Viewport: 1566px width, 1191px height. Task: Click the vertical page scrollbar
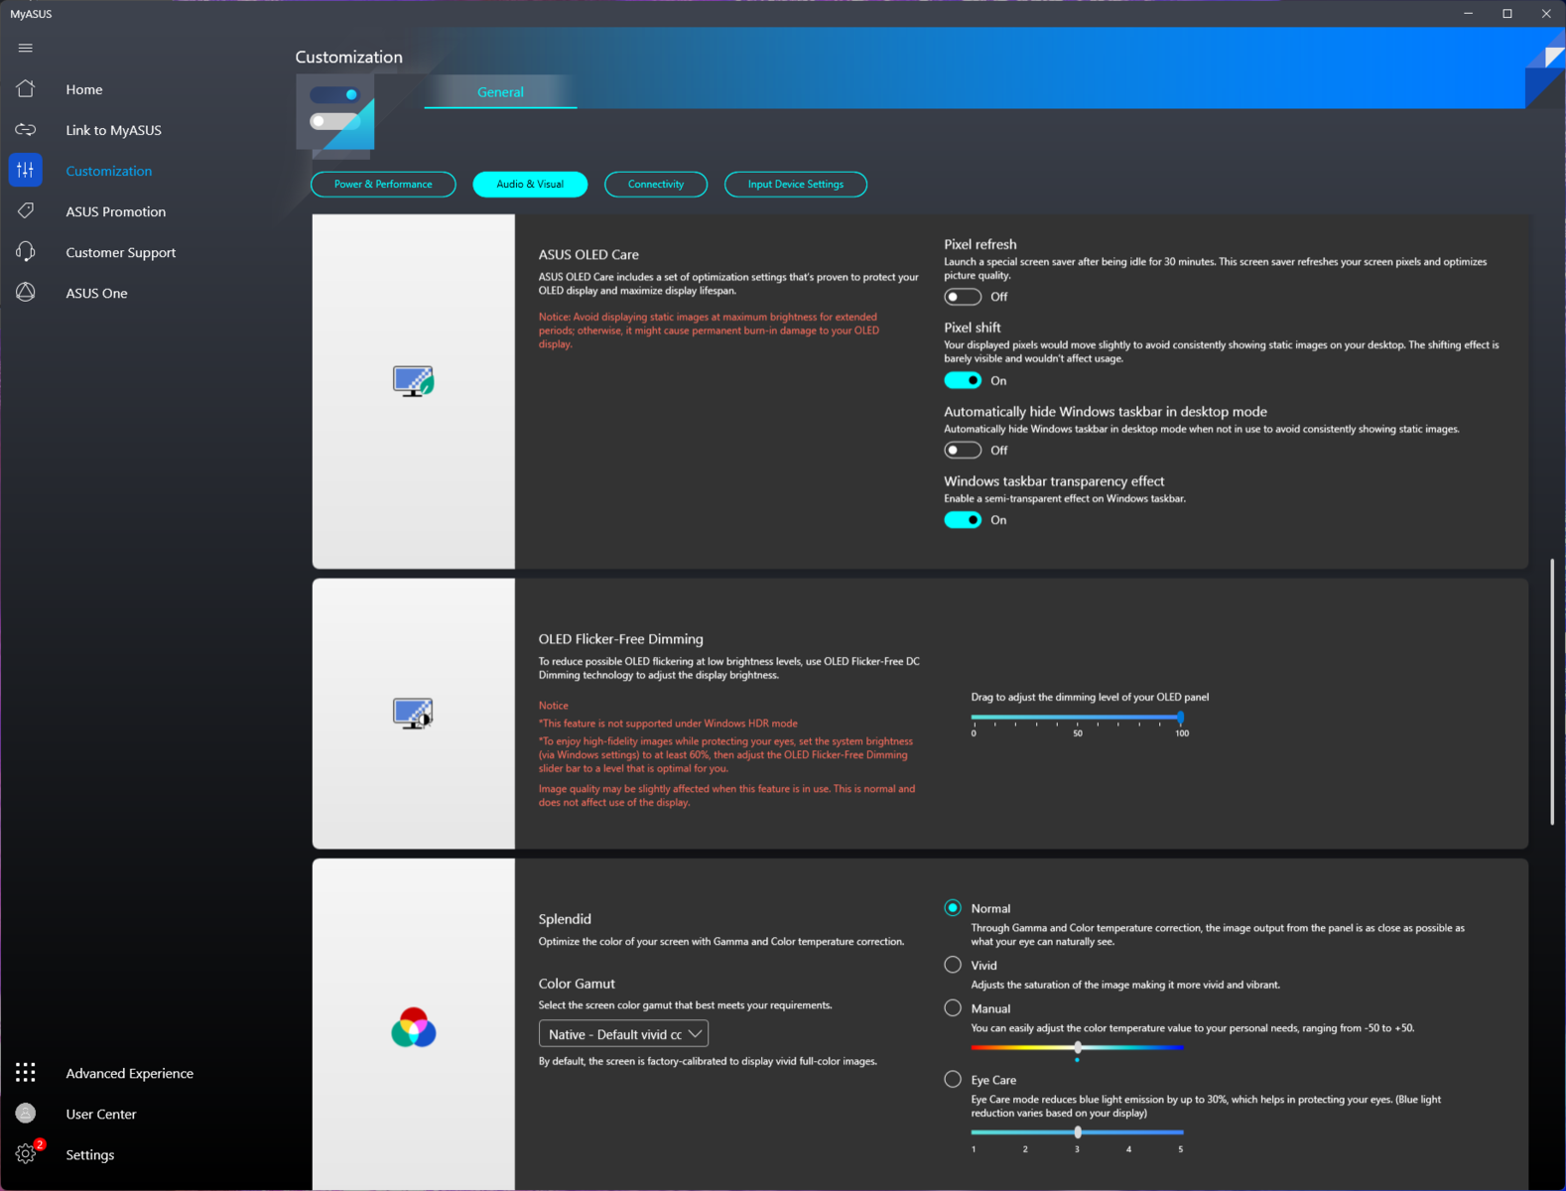[x=1552, y=692]
